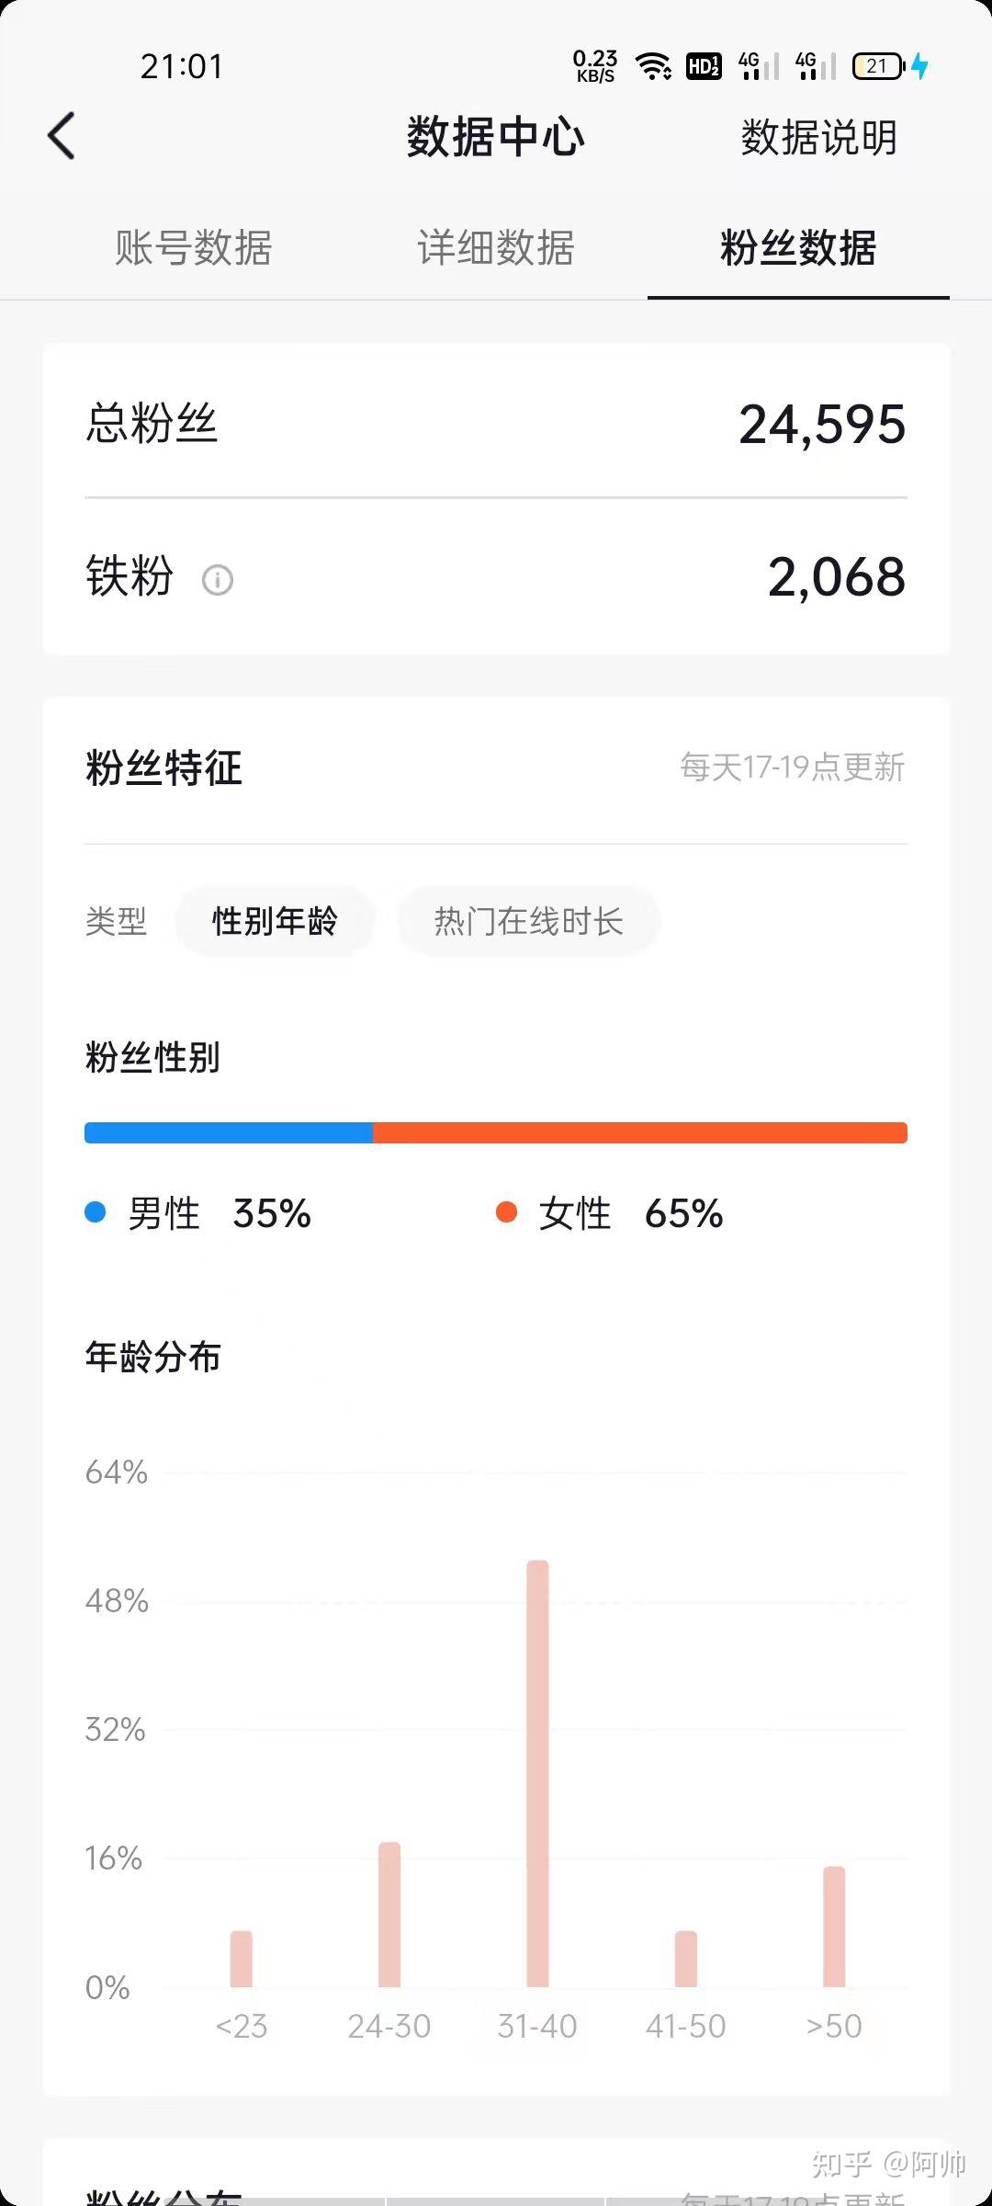Image resolution: width=992 pixels, height=2206 pixels.
Task: Tap the blue 男性 legend dot
Action: click(96, 1212)
